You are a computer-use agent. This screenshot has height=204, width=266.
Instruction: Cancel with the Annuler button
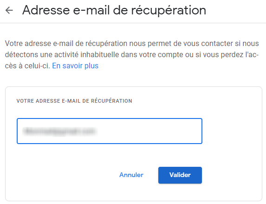coord(131,175)
